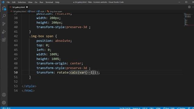This screenshot has height=109, width=194.
Task: Click 3d galery.html in the breadcrumb
Action: 19,12
